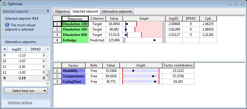This screenshot has width=247, height=109.
Task: Switch to the Objective tab
Action: pos(62,11)
